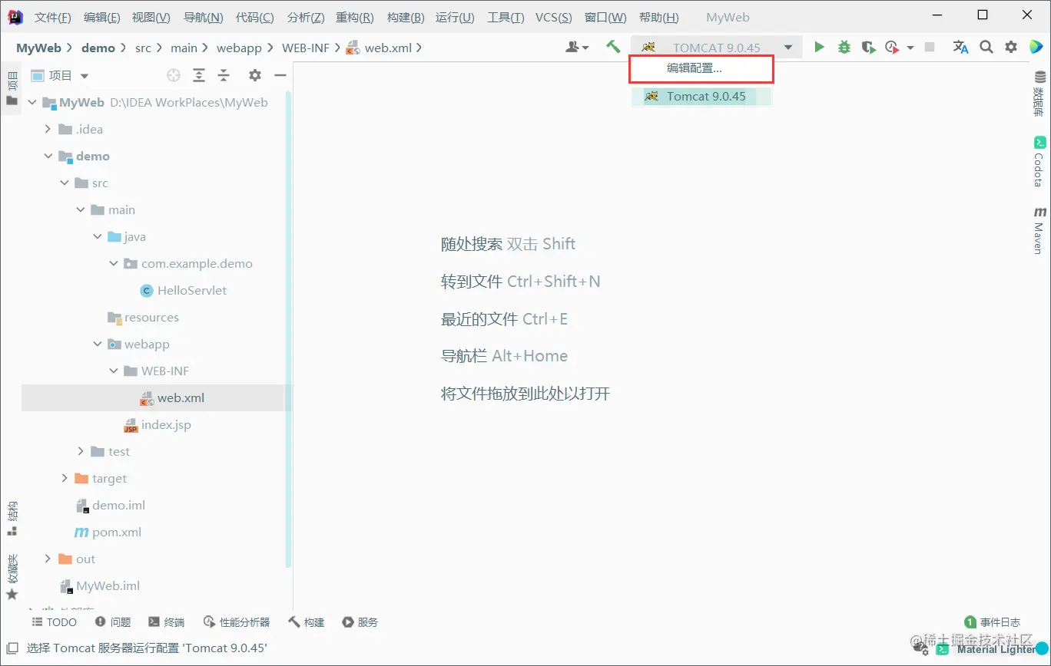
Task: Build project with the hammer icon
Action: [x=613, y=48]
